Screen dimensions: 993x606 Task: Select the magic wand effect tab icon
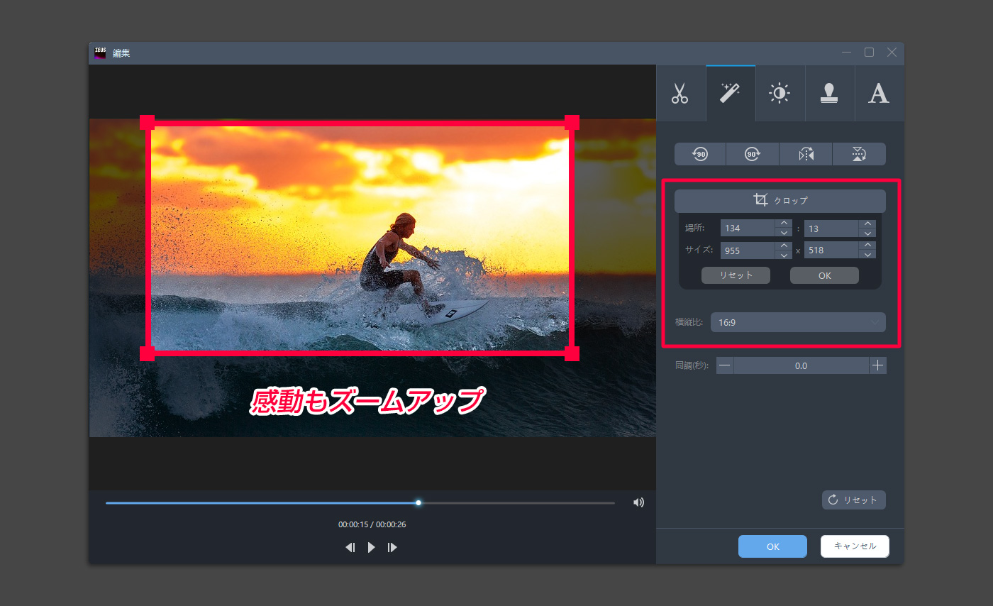730,93
